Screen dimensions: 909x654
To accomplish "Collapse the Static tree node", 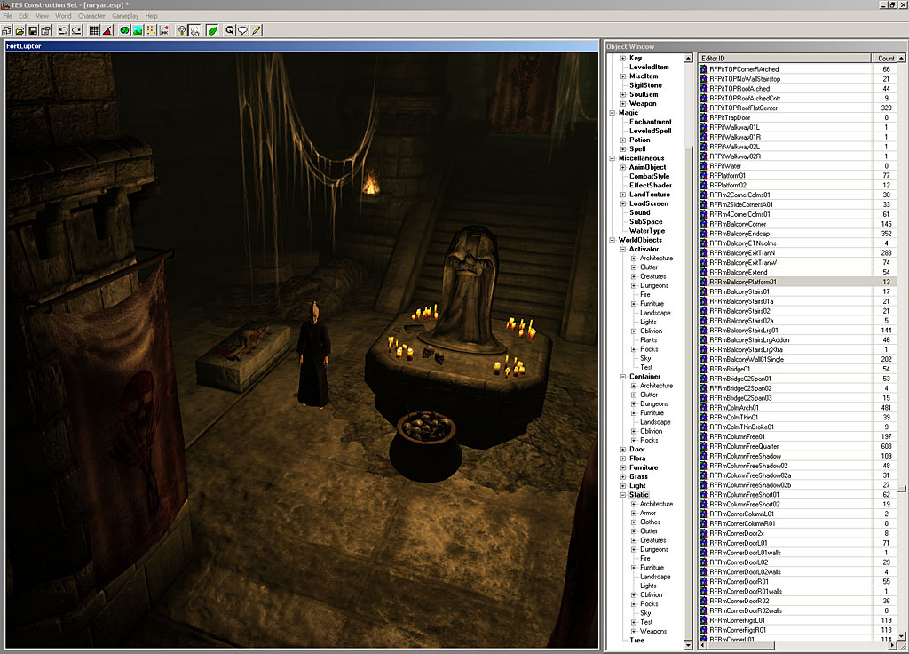I will [623, 495].
